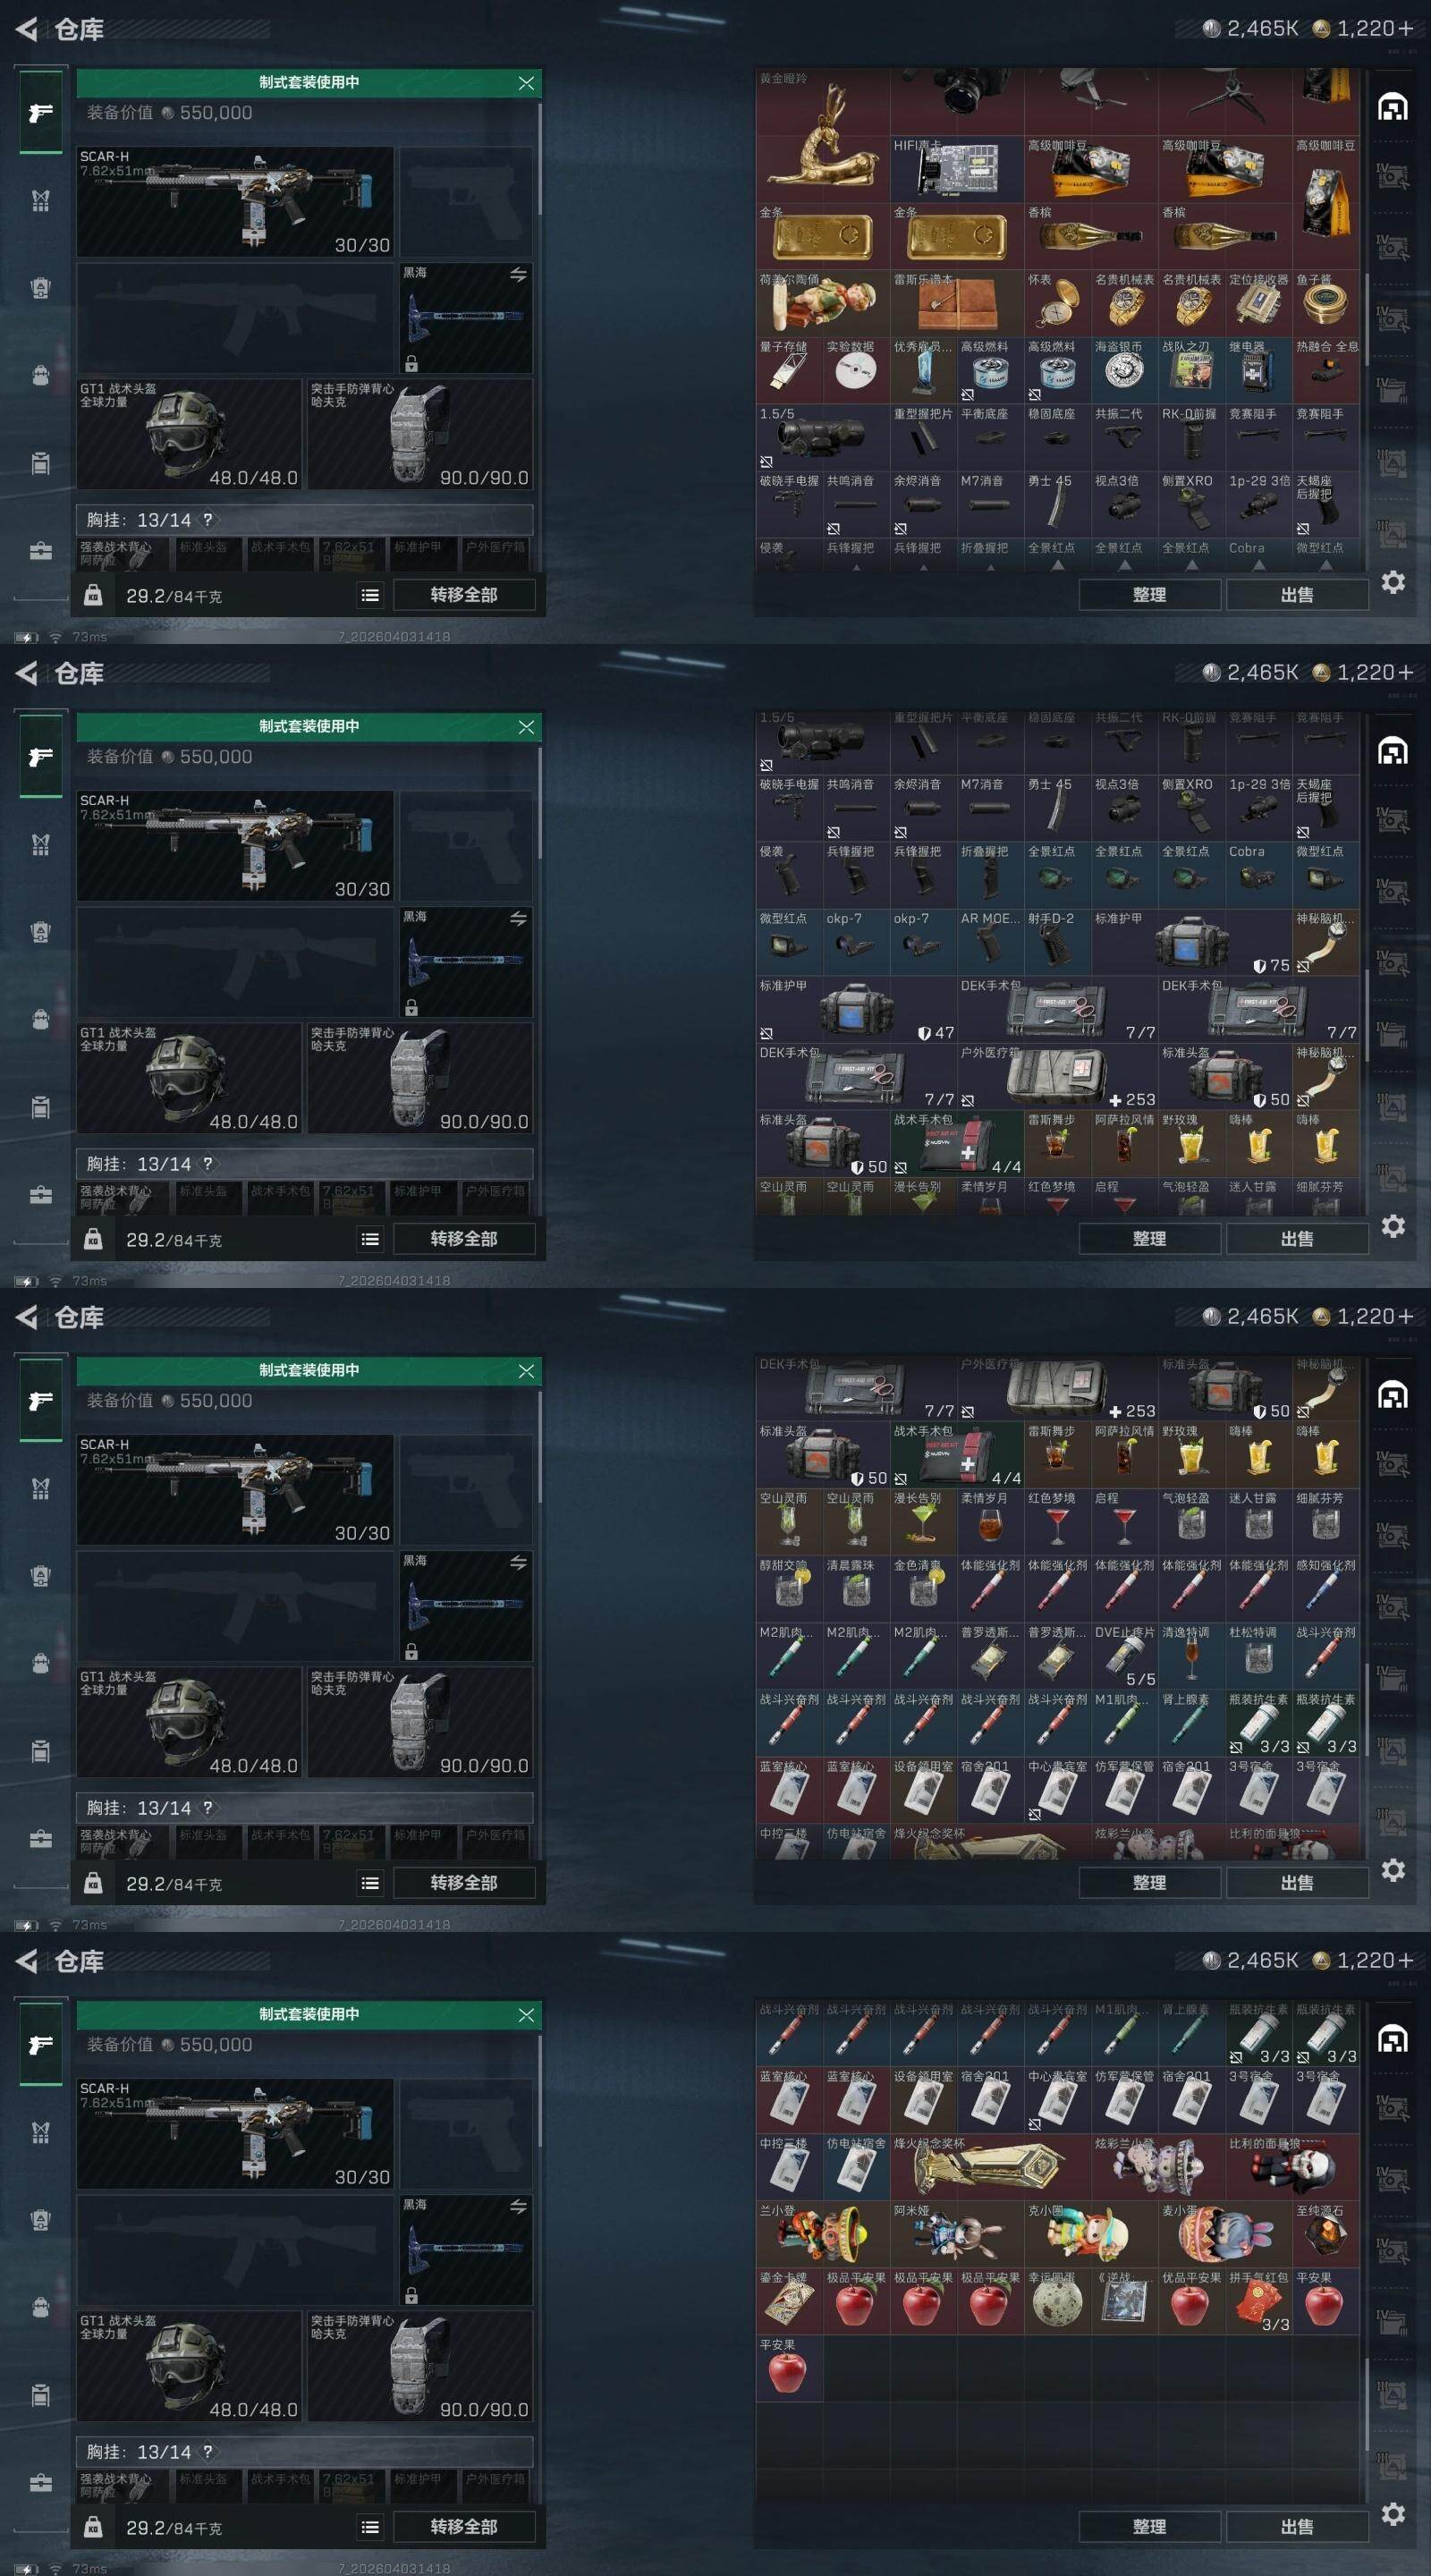Click the 定位接收器 receiver item
The height and width of the screenshot is (2576, 1431).
tap(1258, 303)
